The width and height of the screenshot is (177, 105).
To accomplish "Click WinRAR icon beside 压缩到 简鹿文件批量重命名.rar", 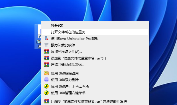I will coord(46,101).
